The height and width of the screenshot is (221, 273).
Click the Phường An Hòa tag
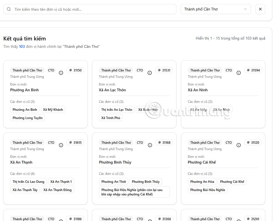pos(202,181)
